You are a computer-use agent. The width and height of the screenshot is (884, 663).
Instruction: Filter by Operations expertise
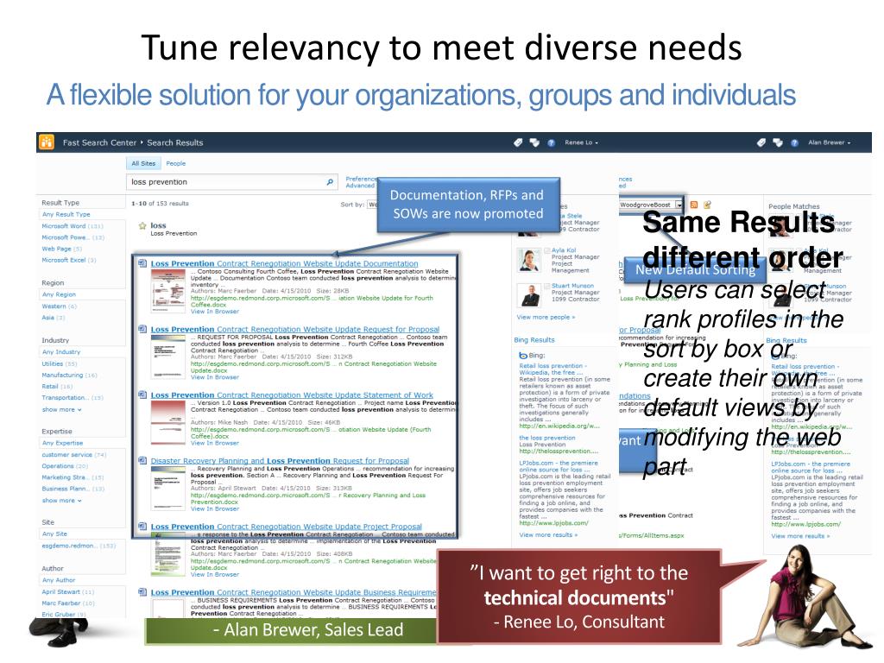65,466
